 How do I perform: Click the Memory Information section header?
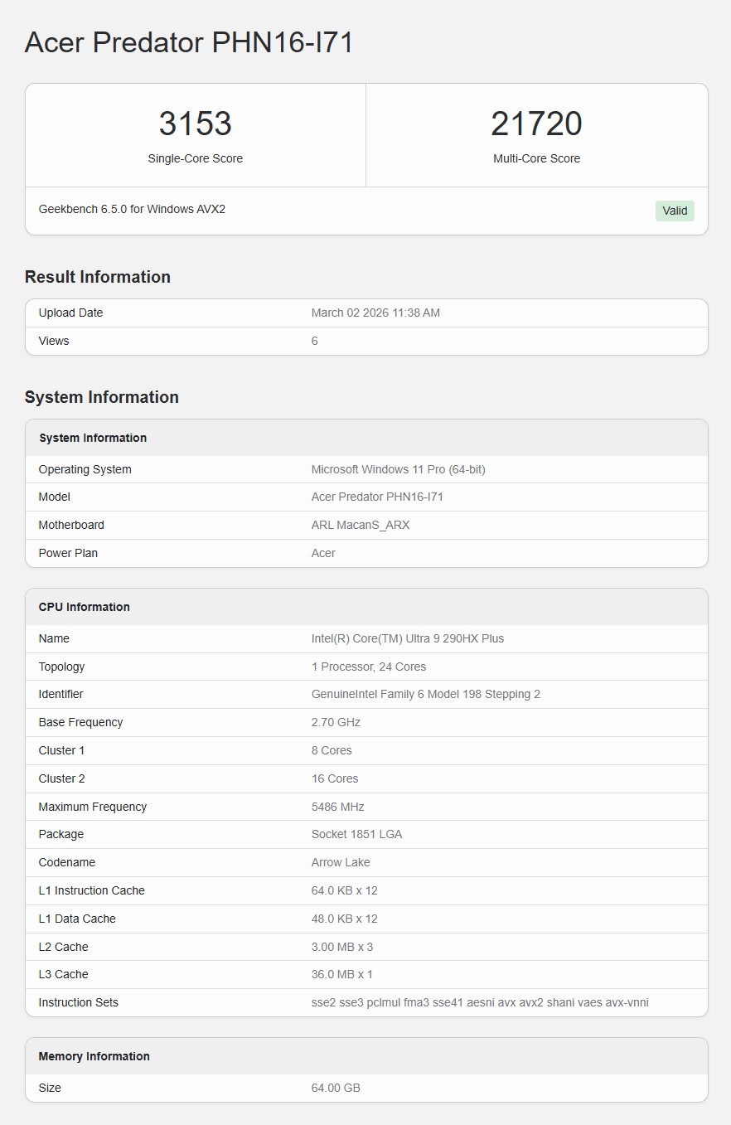tap(94, 1056)
